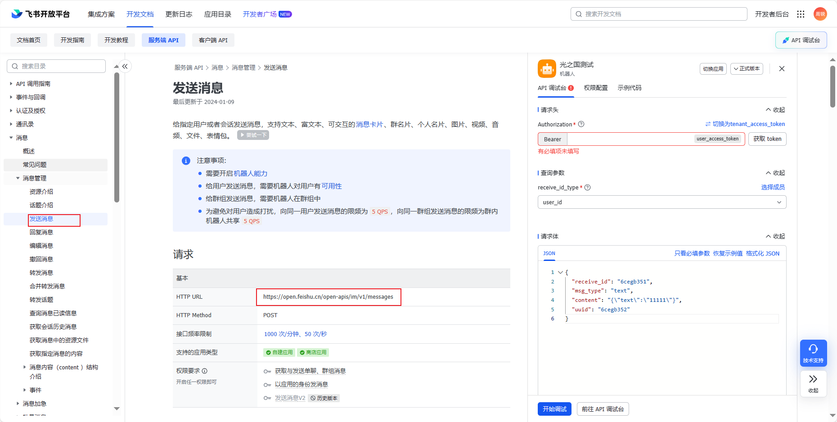Click the sidebar vertical scrollbar
The image size is (837, 422).
point(117,137)
